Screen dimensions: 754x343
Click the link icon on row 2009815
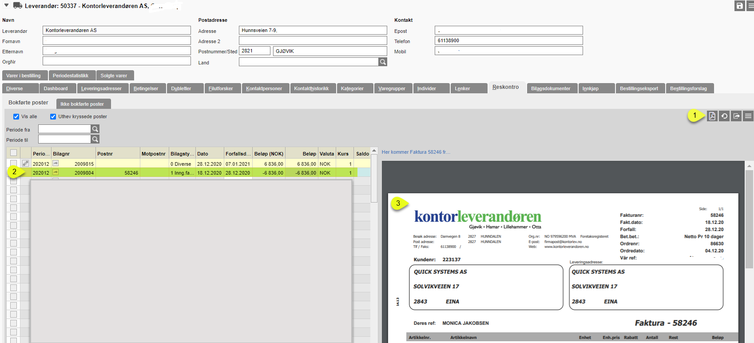(25, 164)
